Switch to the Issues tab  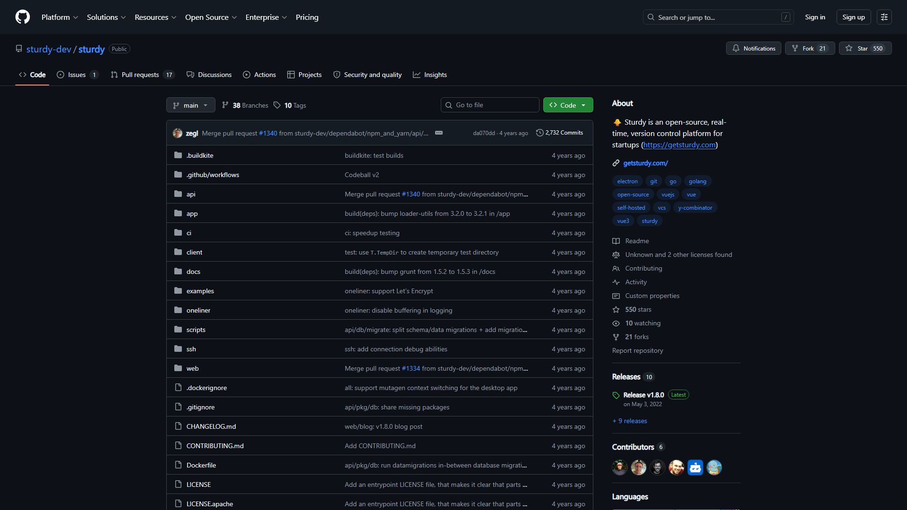pos(77,75)
